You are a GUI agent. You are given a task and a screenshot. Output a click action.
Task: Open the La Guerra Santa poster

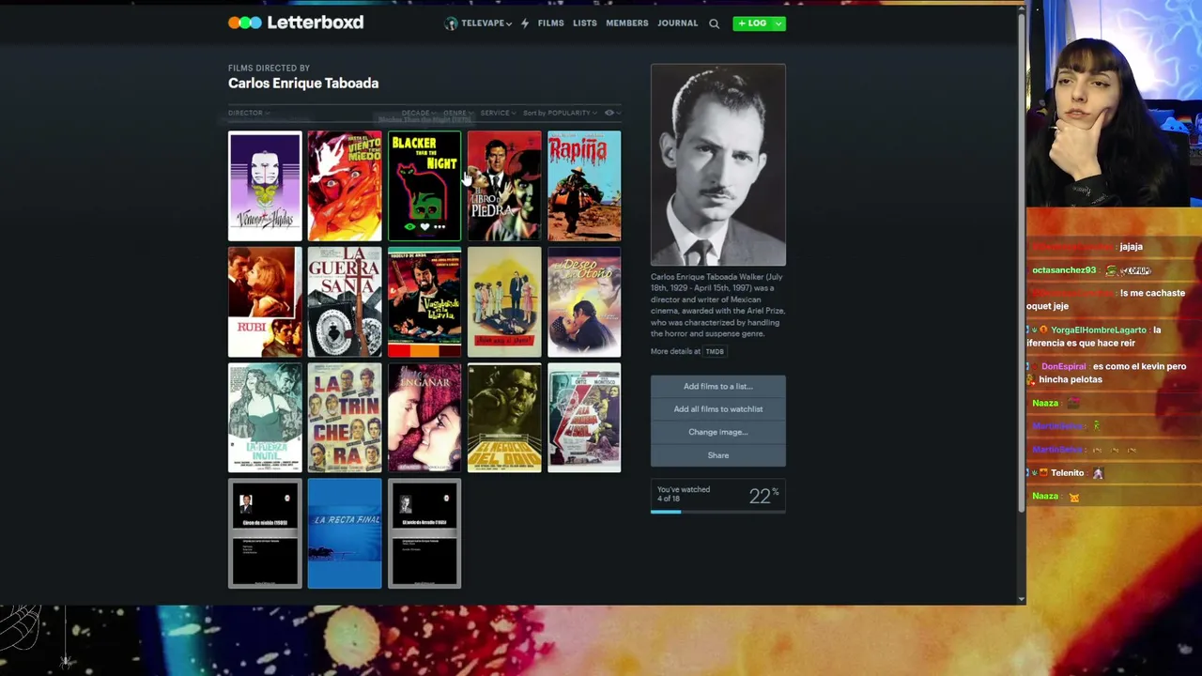(x=345, y=302)
